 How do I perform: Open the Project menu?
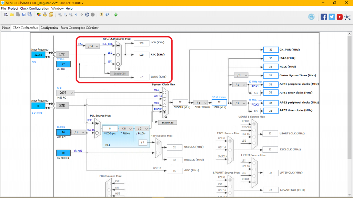point(13,8)
